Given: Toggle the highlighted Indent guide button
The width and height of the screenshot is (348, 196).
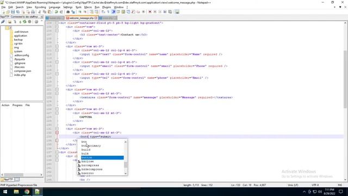Looking at the screenshot, I should click(114, 12).
